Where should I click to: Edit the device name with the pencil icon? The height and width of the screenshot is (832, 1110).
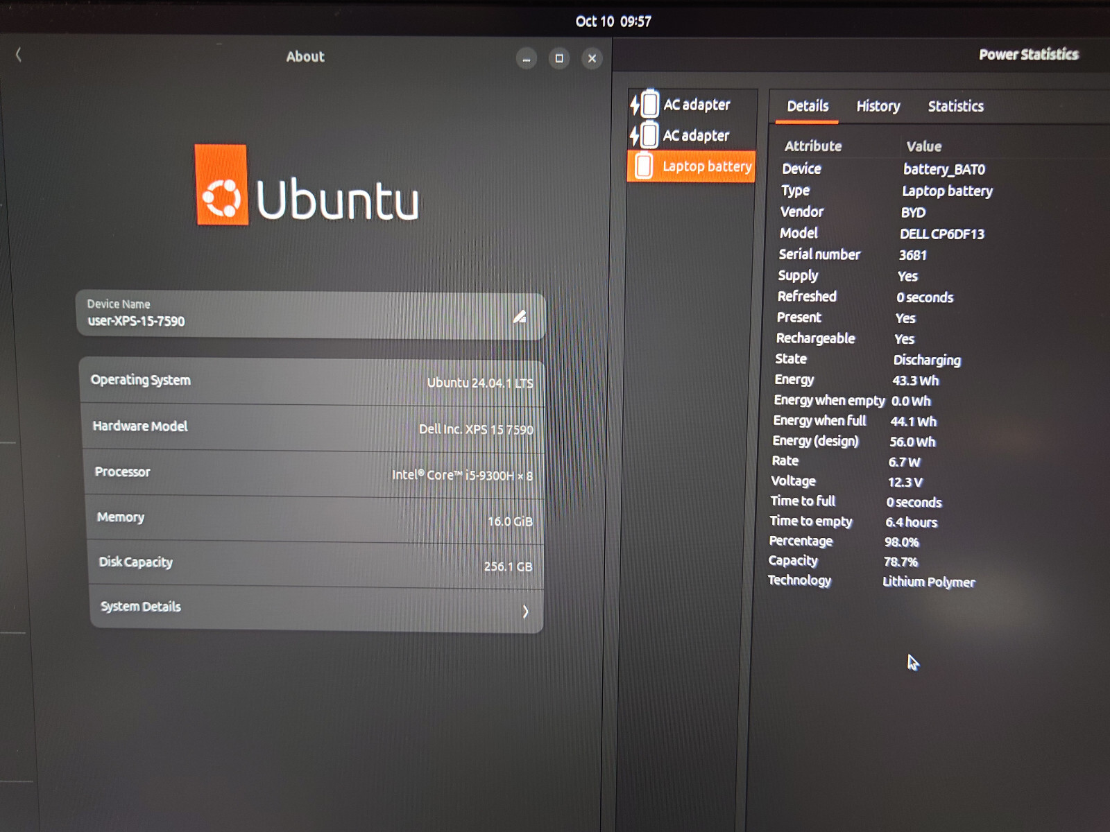point(520,317)
